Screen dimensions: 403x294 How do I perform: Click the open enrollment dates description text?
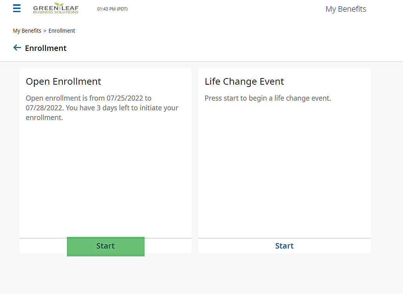[102, 108]
